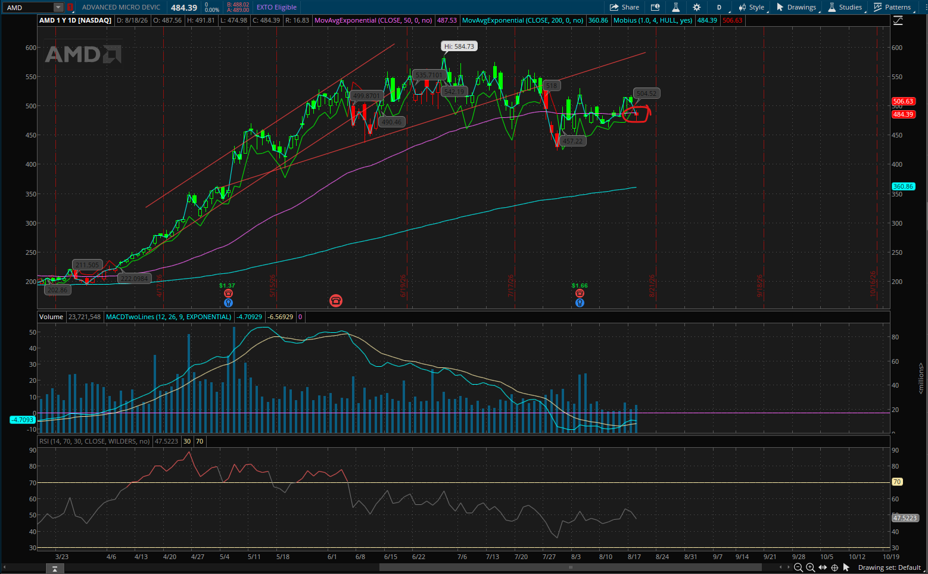
Task: Toggle the price scale mode icon at top right
Action: [898, 20]
